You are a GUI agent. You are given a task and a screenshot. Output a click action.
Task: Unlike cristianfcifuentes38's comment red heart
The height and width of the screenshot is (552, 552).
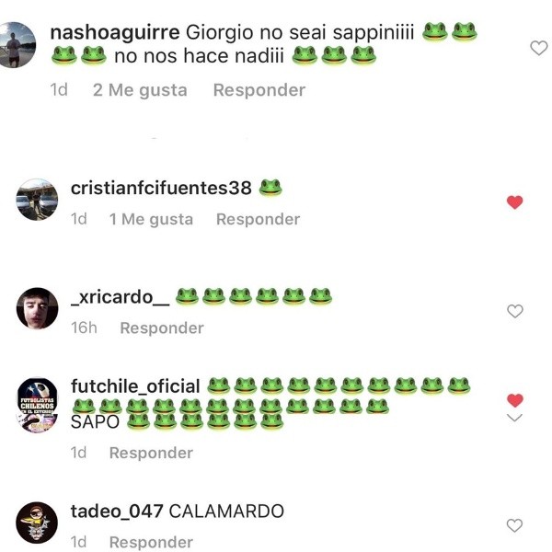(x=514, y=202)
